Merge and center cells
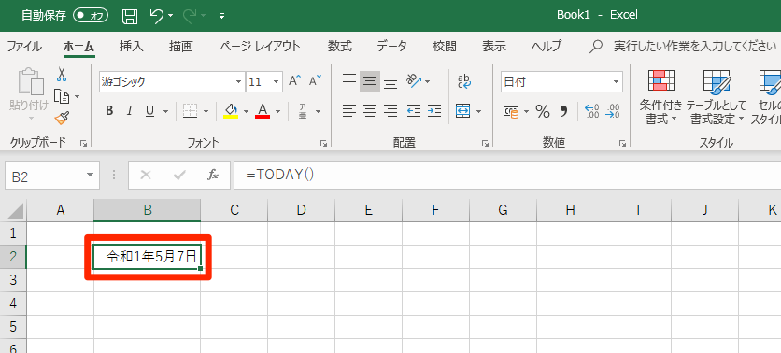This screenshot has height=353, width=781. coord(463,111)
